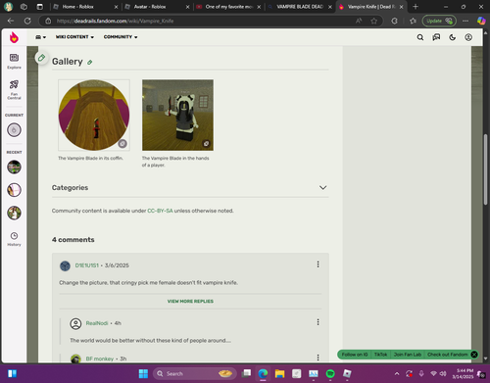The width and height of the screenshot is (490, 383).
Task: Reload the page with refresh icon
Action: coord(27,21)
